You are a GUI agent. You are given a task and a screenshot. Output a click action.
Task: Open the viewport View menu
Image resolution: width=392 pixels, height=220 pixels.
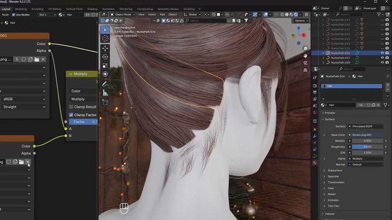141,15
